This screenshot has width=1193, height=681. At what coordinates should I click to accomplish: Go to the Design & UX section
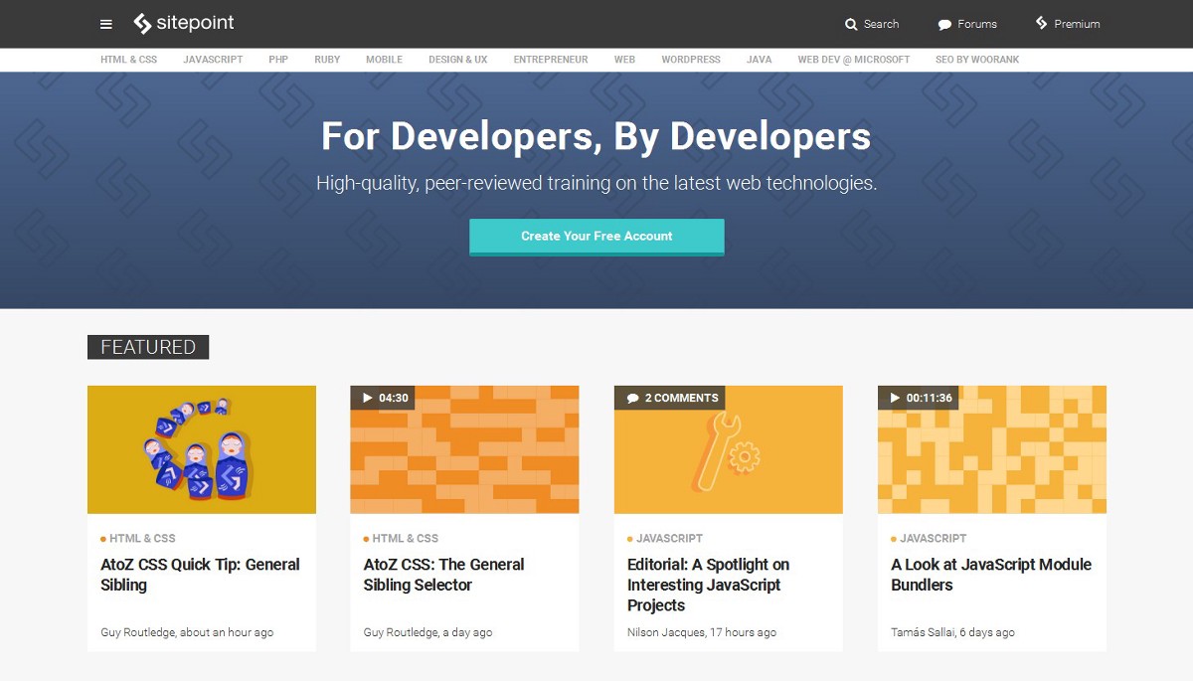[457, 60]
